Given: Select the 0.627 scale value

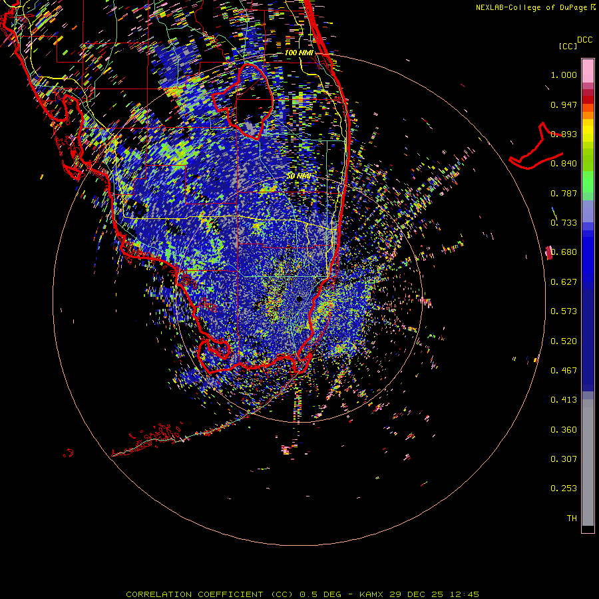Looking at the screenshot, I should [564, 282].
